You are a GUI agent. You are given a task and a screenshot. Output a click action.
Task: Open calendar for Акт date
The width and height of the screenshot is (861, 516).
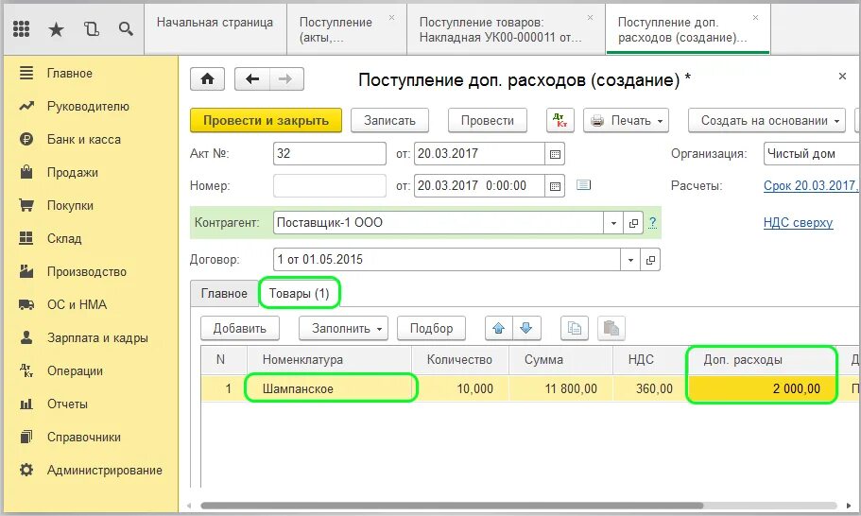click(x=555, y=154)
